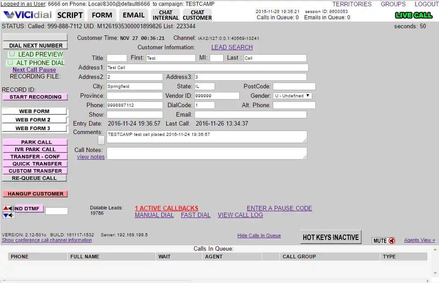Click the State field
439x283 pixels.
point(205,86)
